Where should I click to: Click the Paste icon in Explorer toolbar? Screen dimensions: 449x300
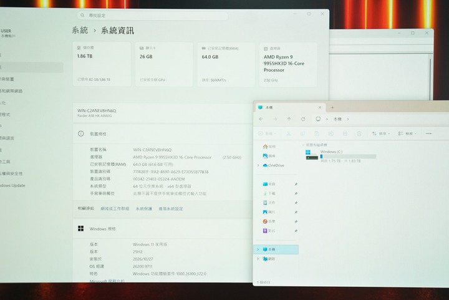tap(317, 133)
